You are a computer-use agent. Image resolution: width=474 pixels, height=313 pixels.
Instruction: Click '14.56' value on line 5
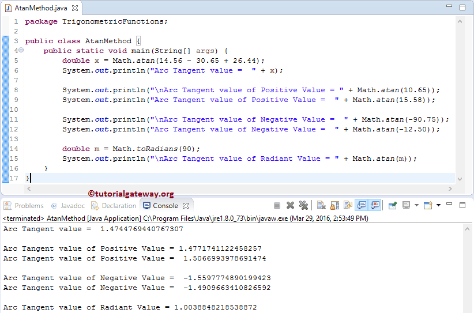171,61
